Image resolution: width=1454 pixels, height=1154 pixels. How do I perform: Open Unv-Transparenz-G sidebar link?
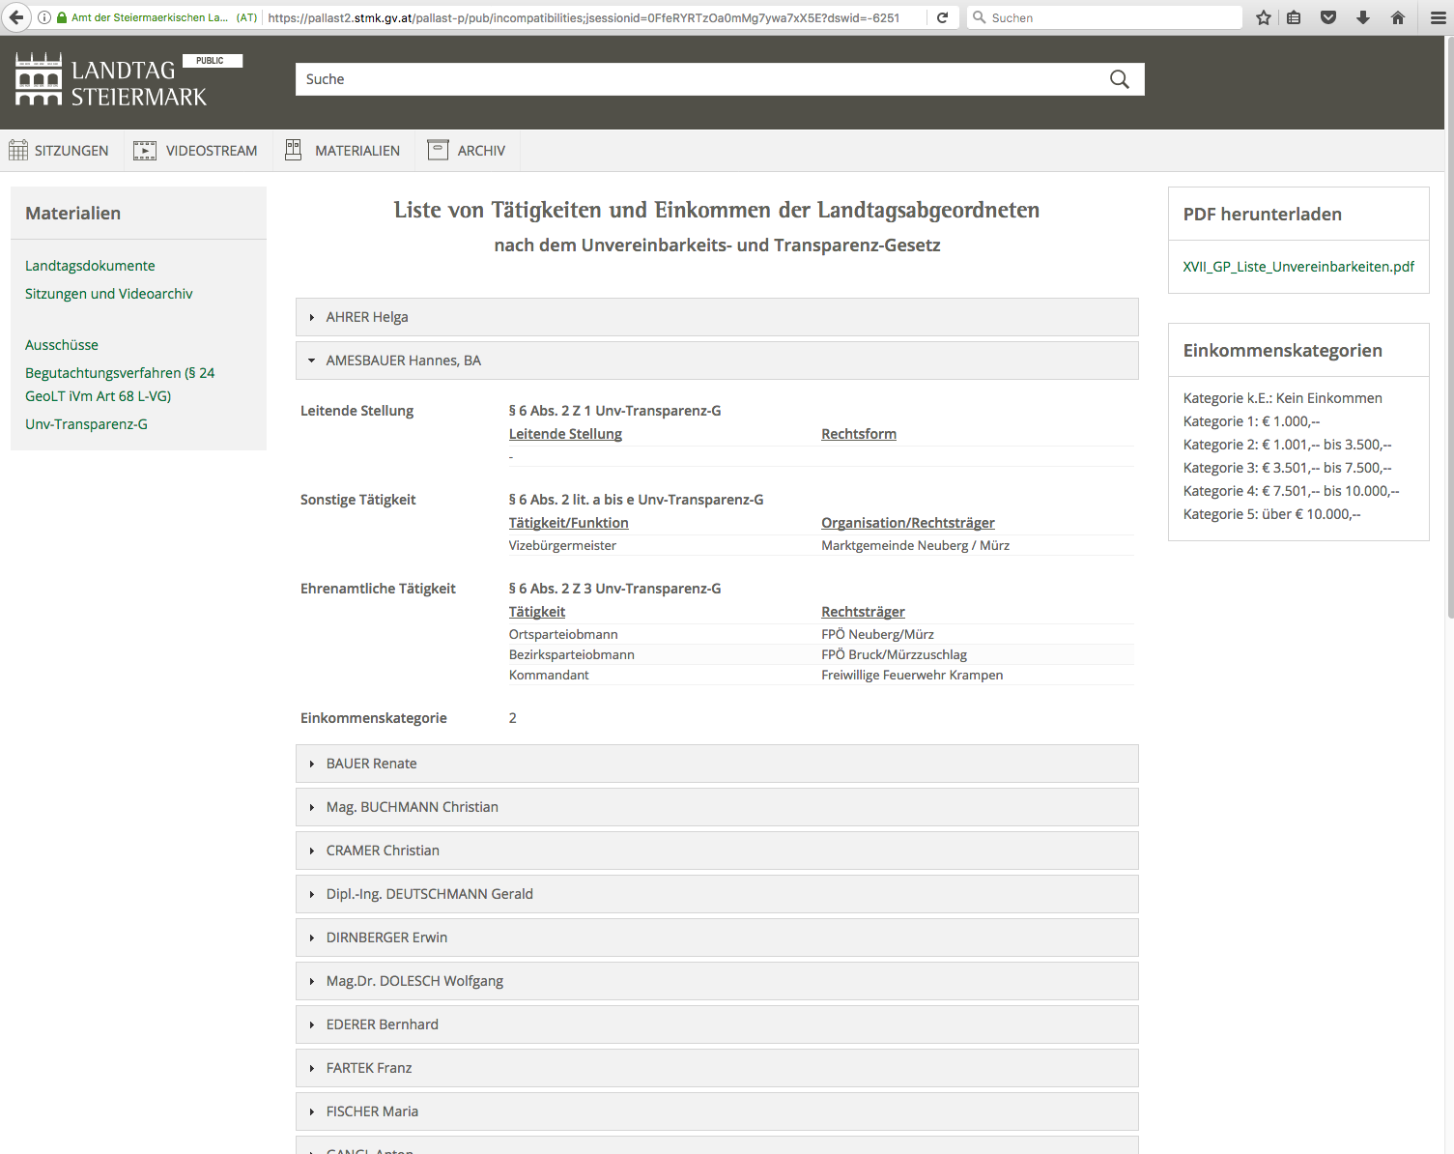pos(86,424)
